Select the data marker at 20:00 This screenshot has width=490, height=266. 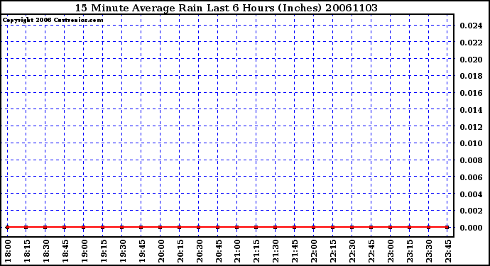click(160, 227)
